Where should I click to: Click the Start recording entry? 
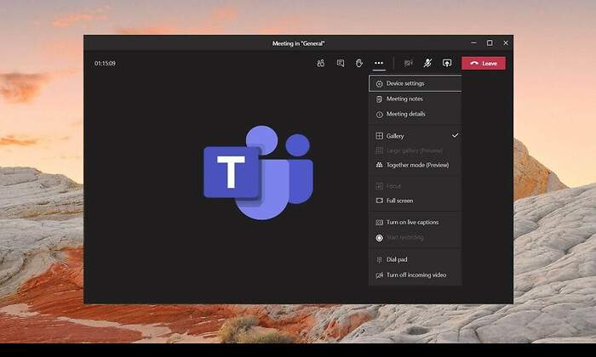click(415, 238)
